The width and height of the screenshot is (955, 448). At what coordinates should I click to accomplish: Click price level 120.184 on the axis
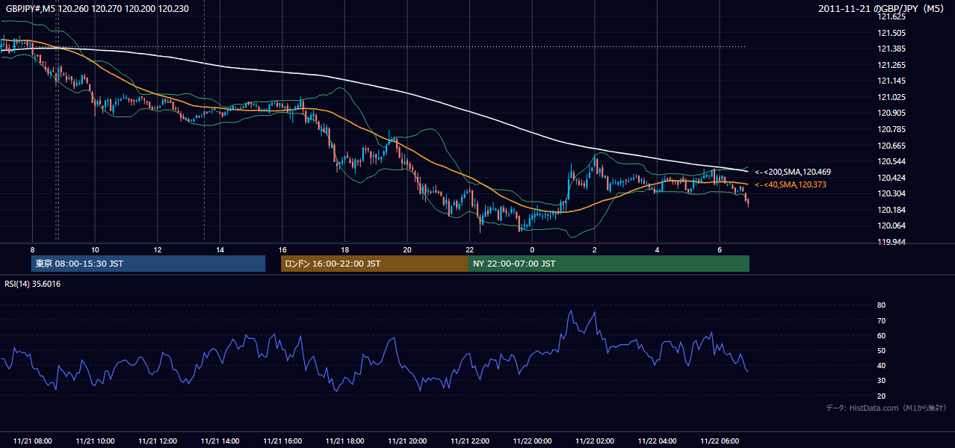click(892, 210)
